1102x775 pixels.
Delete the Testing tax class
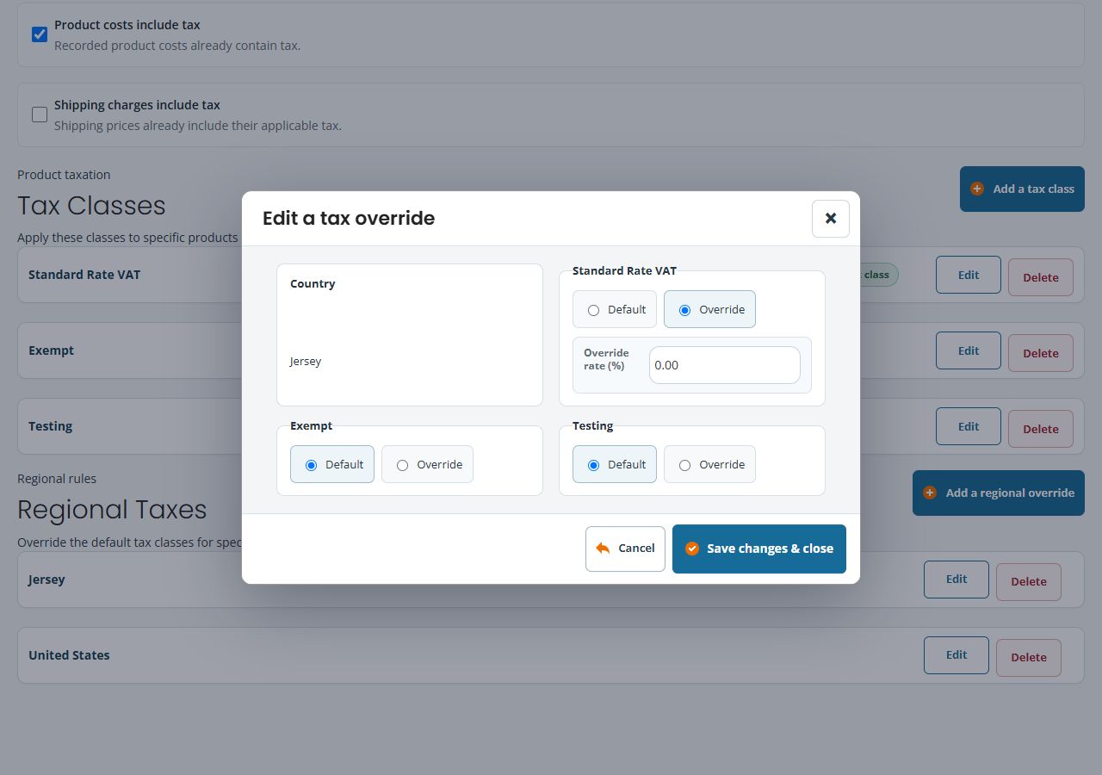1041,429
